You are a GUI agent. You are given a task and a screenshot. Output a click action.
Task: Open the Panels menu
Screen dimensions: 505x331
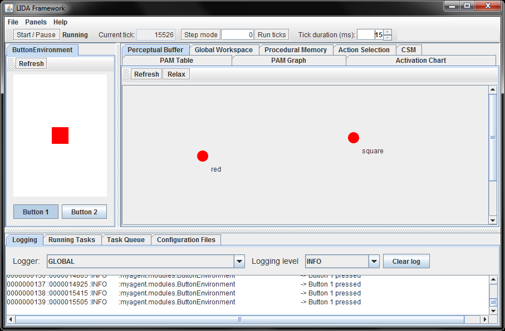point(36,22)
